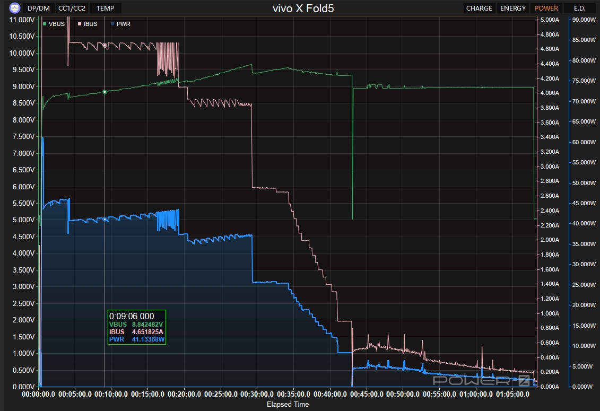The image size is (600, 411).
Task: Click the green VBUS legend swatch
Action: coord(45,24)
